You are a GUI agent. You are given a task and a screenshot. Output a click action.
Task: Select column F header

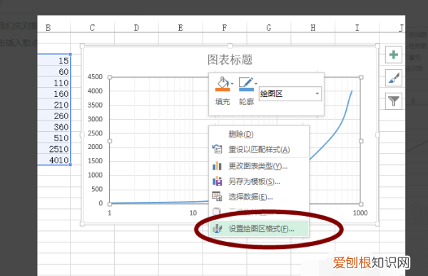(x=225, y=28)
